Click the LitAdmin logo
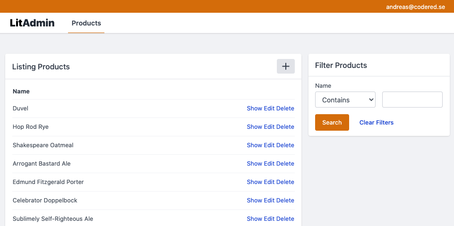 pos(32,23)
